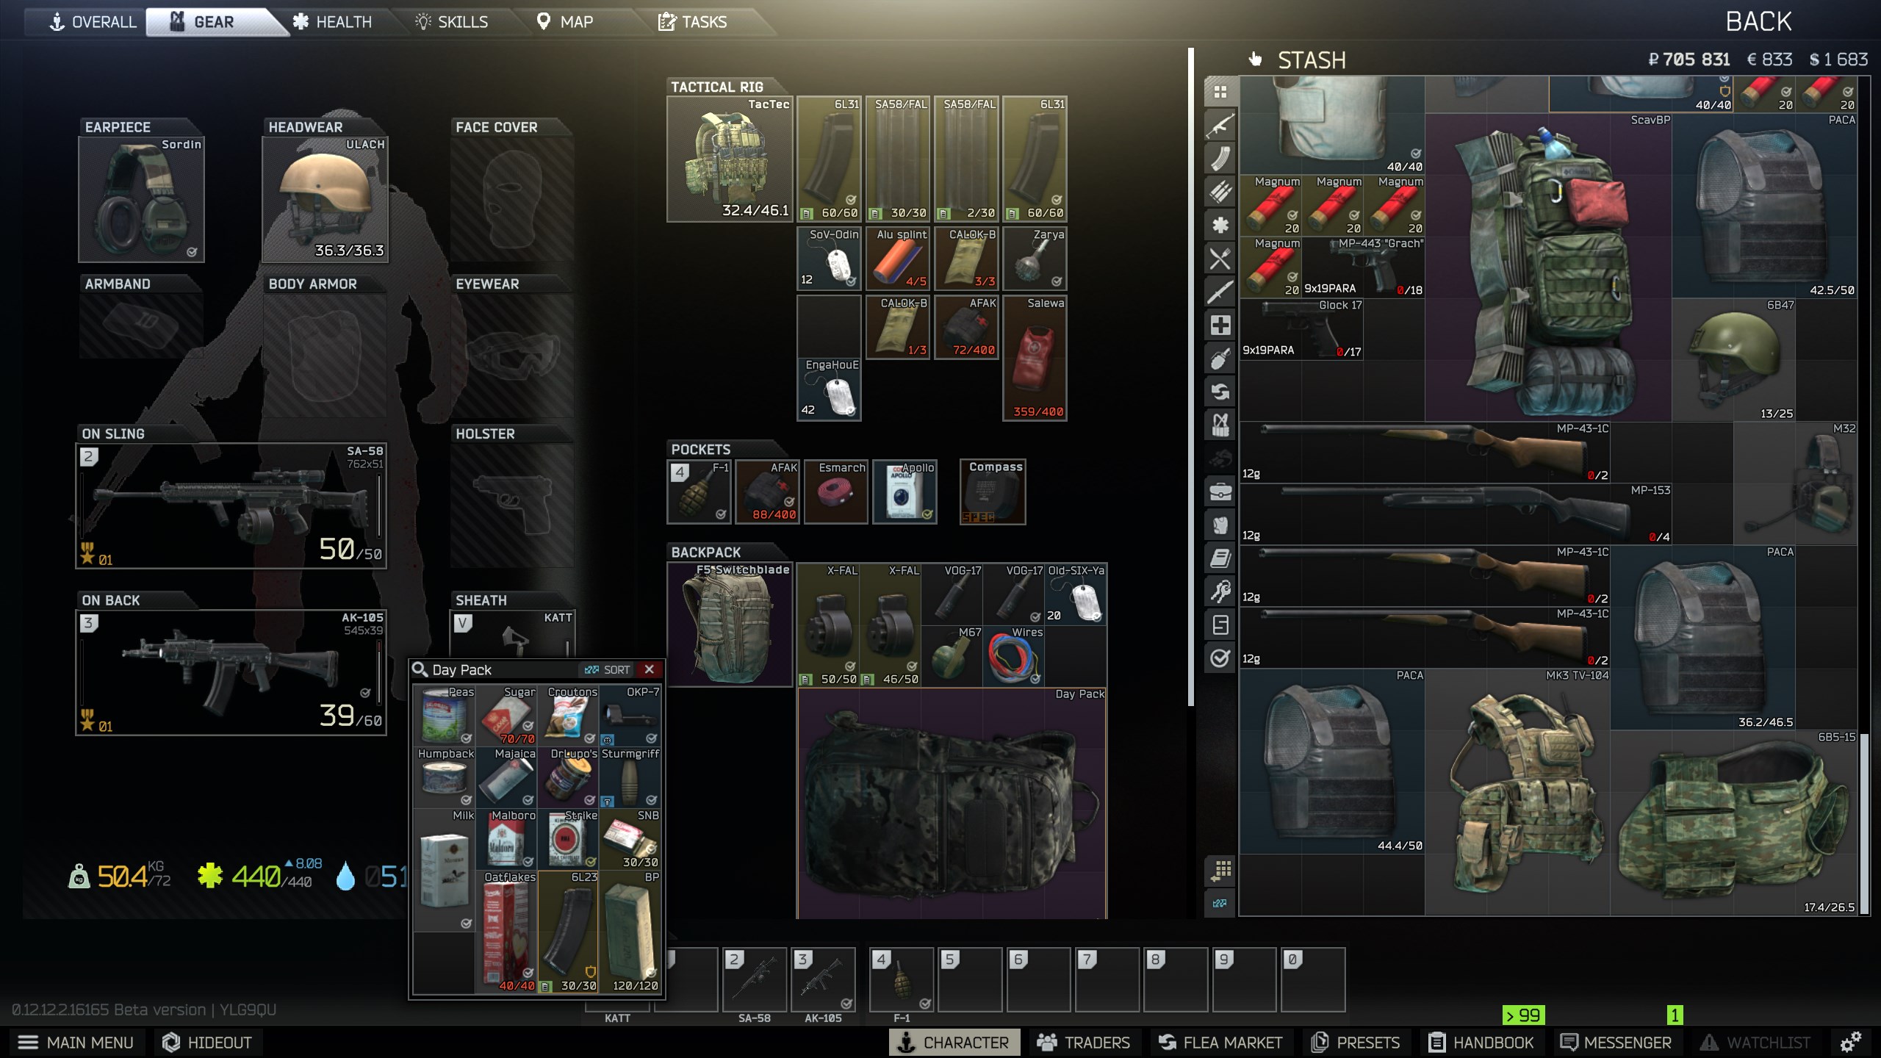Select the F5 Switchblade backpack
This screenshot has height=1058, width=1881.
(x=730, y=625)
